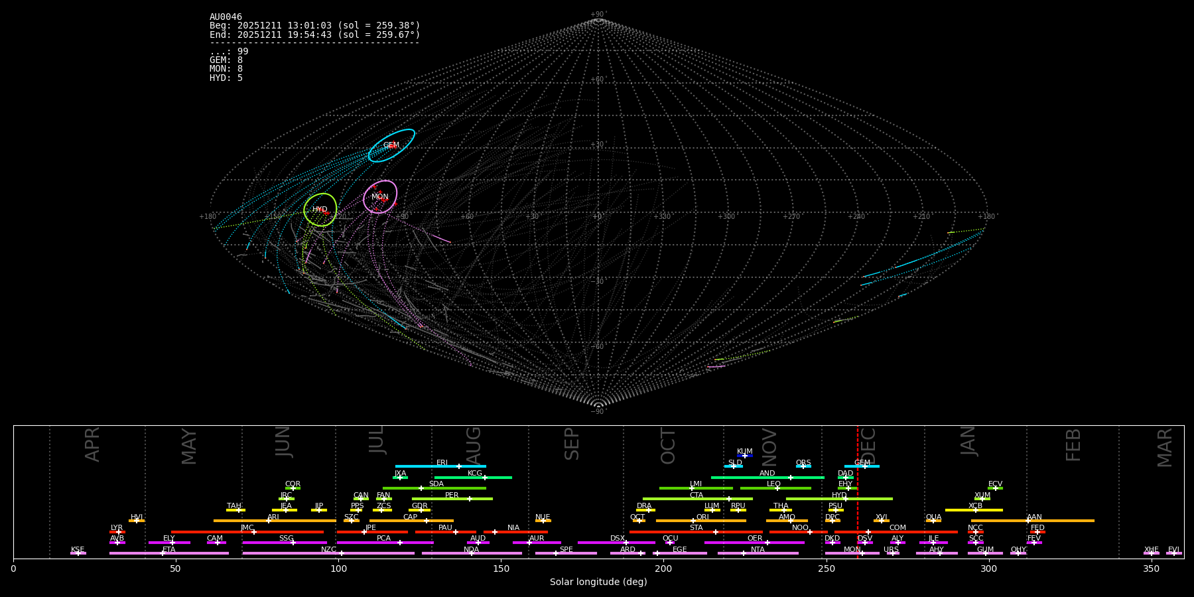Click the 'HYD: 5' count entry

[x=226, y=78]
